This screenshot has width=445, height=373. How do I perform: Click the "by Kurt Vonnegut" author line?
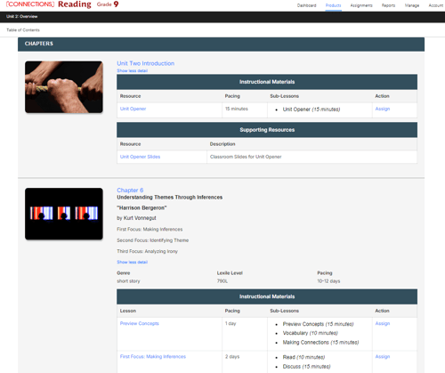tap(136, 218)
